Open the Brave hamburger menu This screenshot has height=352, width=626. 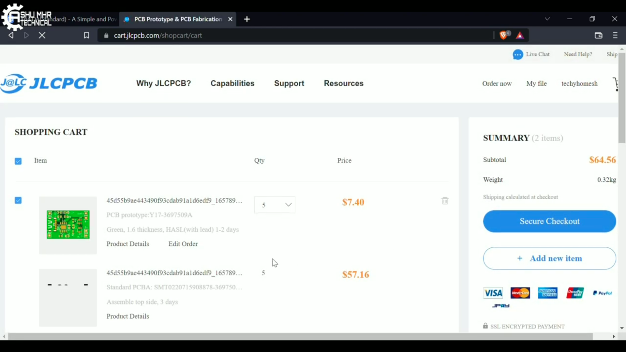(x=615, y=35)
